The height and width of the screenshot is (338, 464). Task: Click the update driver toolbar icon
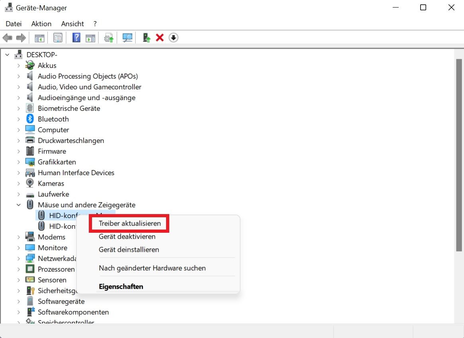146,38
